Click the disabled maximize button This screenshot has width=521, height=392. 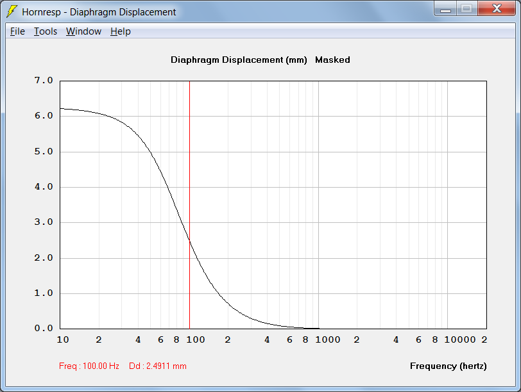pyautogui.click(x=467, y=8)
